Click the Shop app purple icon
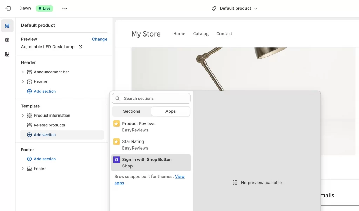 tap(116, 160)
